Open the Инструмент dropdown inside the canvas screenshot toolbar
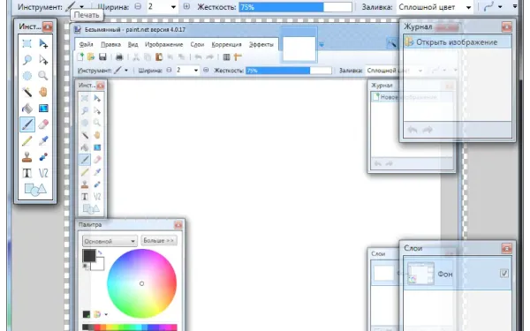530x331 pixels. coord(126,71)
